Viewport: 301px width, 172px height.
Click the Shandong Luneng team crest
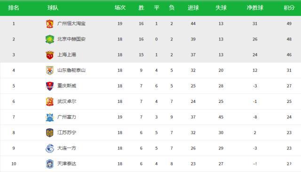[50, 70]
